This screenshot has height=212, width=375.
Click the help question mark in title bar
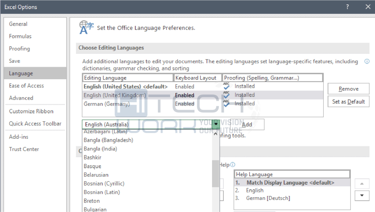(x=347, y=7)
